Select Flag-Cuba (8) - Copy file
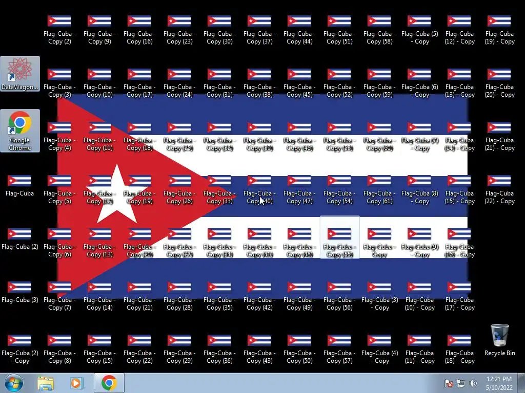Viewport: 525px width, 393px height. [419, 189]
